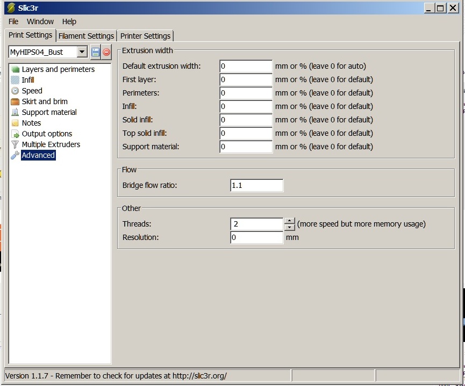Click the Multiple Extruders funnel icon
Viewport: 465px width, 386px height.
15,144
